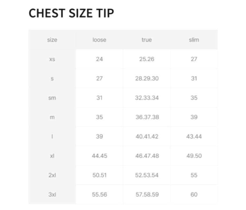
Task: Select true value 36.37.38 for m
Action: tap(147, 117)
